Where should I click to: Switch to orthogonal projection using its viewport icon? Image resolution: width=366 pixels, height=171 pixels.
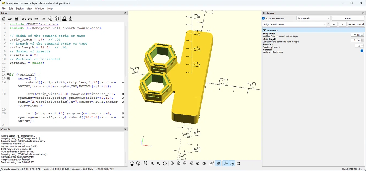pyautogui.click(x=218, y=163)
